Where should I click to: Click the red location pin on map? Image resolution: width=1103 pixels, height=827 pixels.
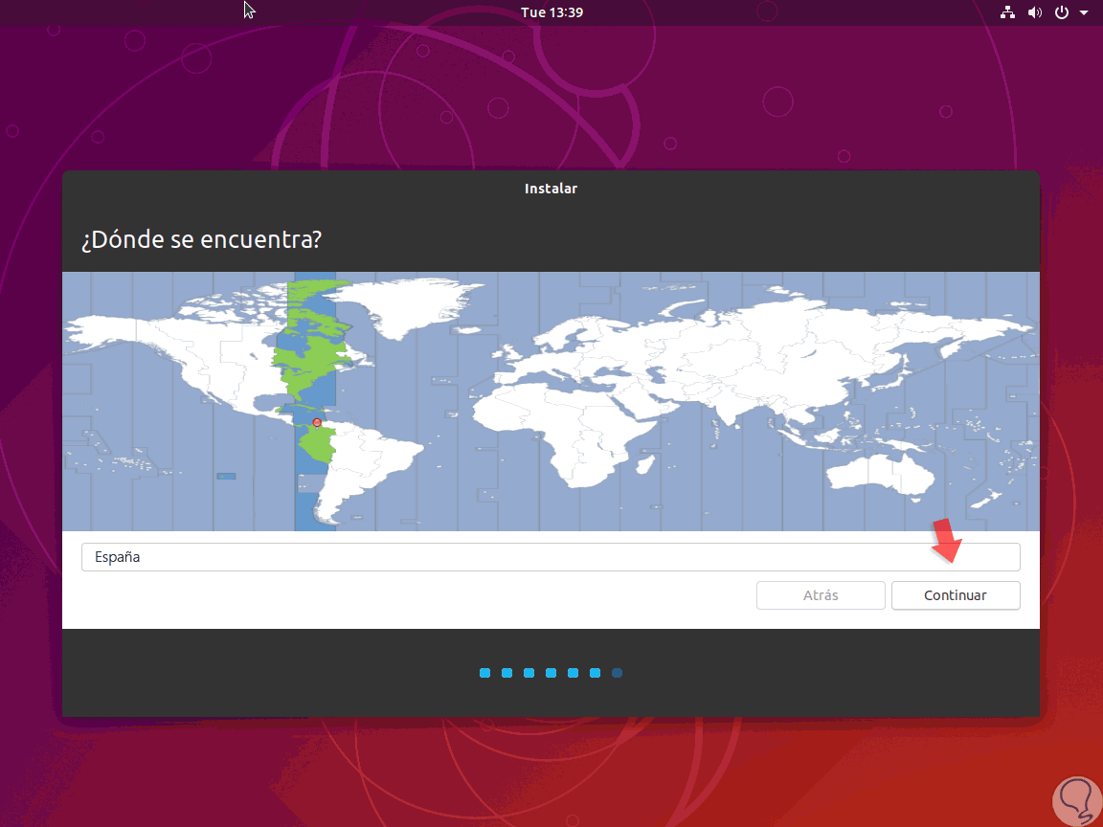(x=317, y=423)
